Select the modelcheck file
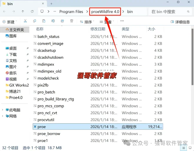Image resolution: width=194 pixels, height=151 pixels. tap(98, 78)
